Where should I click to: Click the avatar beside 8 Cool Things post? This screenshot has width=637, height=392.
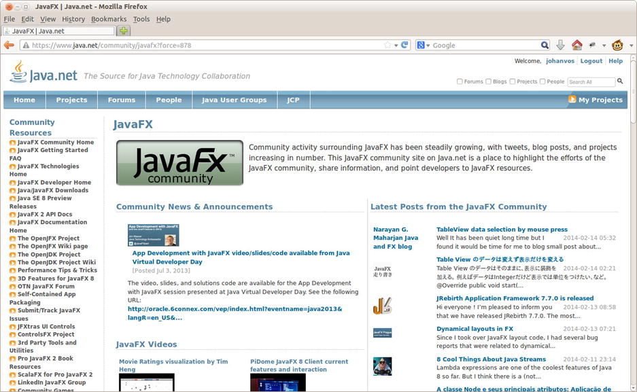(382, 366)
